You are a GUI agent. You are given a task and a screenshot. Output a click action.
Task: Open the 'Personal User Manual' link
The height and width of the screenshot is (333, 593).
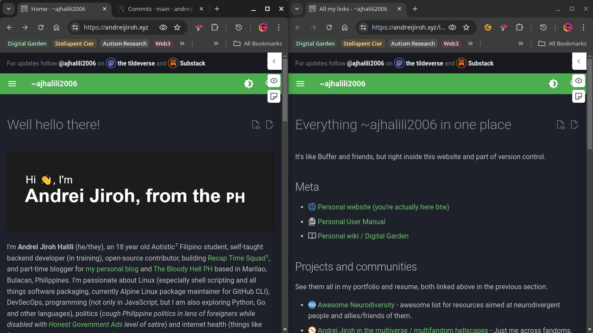point(351,222)
